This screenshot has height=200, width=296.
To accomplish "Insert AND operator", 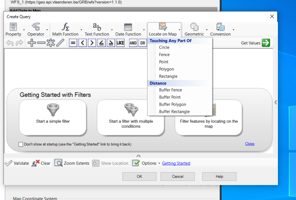I will pyautogui.click(x=133, y=43).
